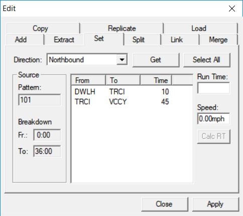Click the Get button
This screenshot has width=243, height=216.
coord(156,60)
